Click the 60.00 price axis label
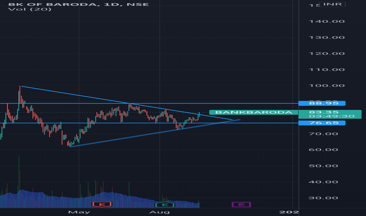Viewport: 366px width, 216px height. [x=324, y=150]
